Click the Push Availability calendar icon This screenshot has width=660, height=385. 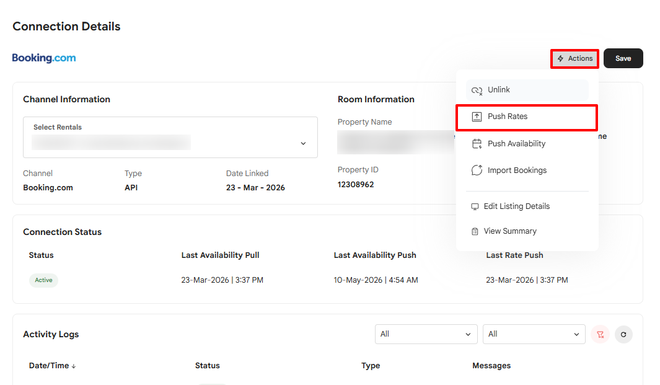coord(477,144)
